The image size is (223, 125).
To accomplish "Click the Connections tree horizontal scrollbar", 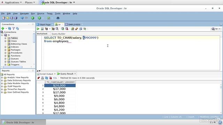I will pos(13,67).
